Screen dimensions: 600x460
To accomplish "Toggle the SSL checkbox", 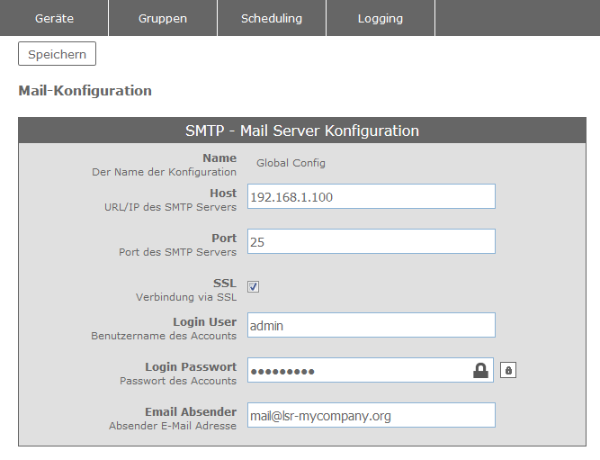I will pos(254,286).
